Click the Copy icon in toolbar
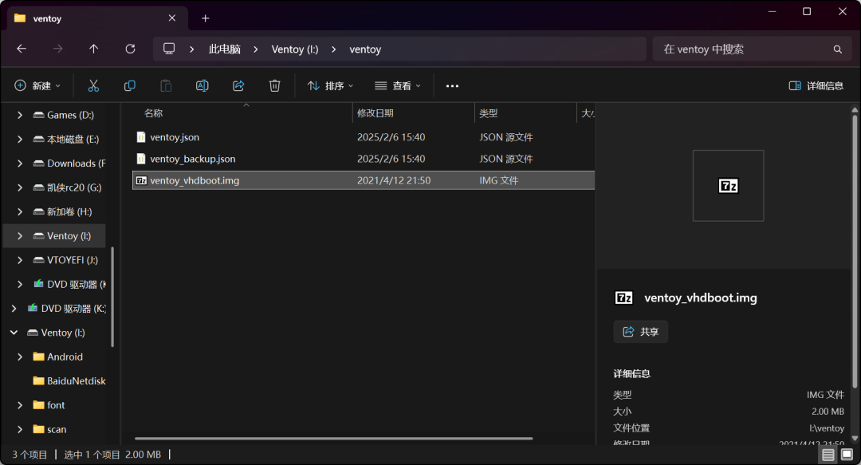The width and height of the screenshot is (861, 465). (x=129, y=85)
